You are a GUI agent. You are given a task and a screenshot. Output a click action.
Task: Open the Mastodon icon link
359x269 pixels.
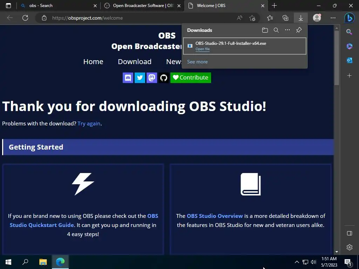pyautogui.click(x=151, y=77)
